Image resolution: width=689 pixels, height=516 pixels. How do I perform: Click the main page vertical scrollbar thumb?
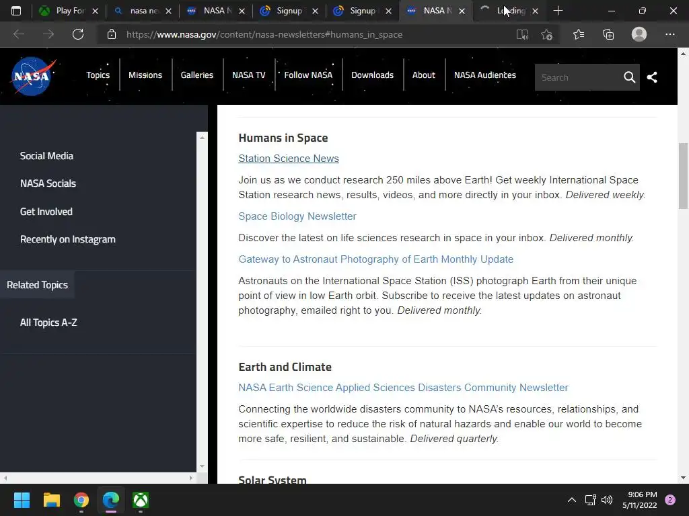click(x=683, y=176)
